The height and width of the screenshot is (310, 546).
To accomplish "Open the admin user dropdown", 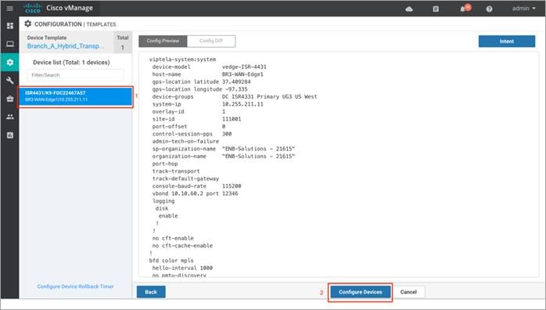I will pyautogui.click(x=524, y=9).
